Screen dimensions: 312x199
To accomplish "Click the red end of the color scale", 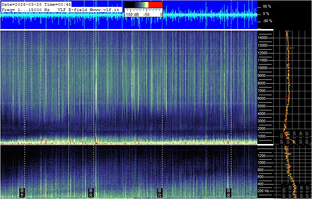I will pos(156,5).
